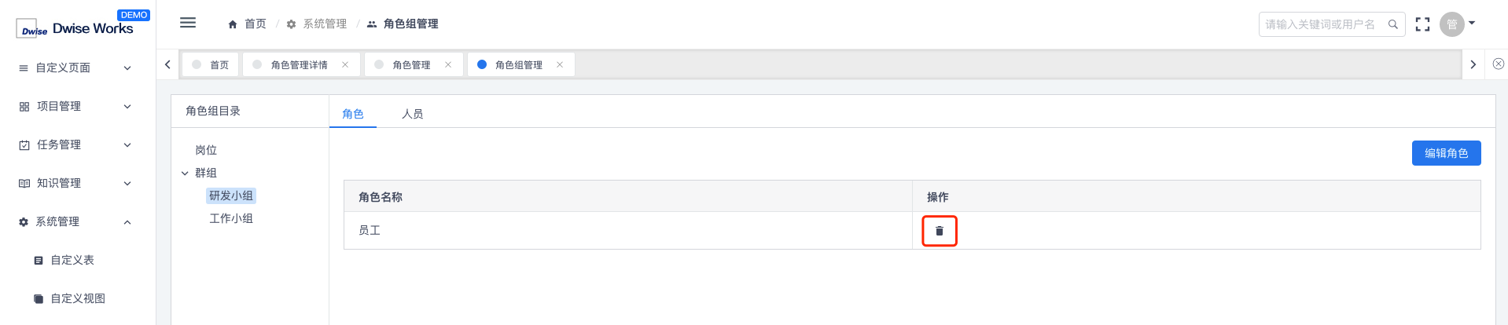Toggle the hamburger sidebar menu icon
1508x325 pixels.
[188, 23]
